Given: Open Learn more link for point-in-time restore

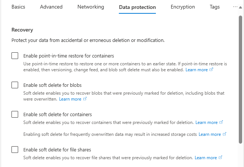Looking at the screenshot, I should coord(197,70).
